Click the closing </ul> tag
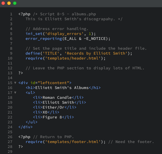 (32, 122)
